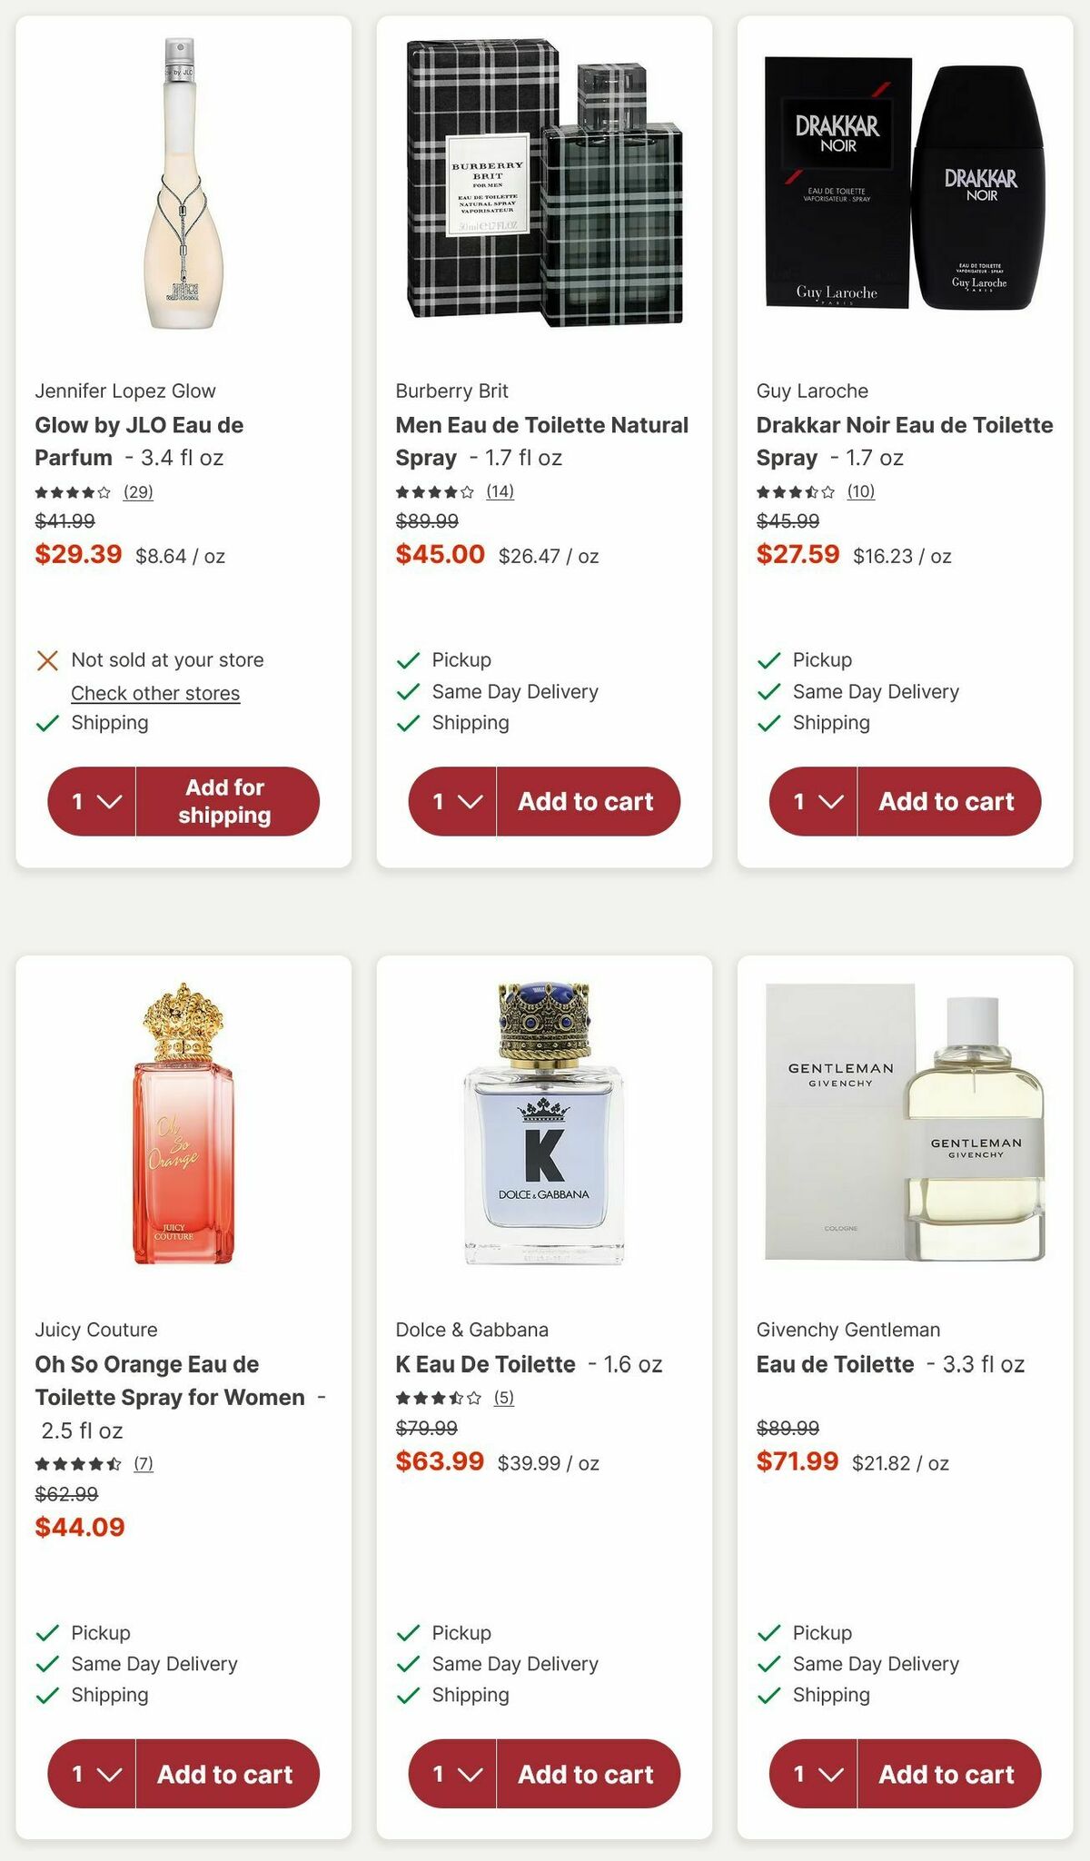Change quantity for Oh So Orange
This screenshot has height=1861, width=1090.
tap(93, 1774)
